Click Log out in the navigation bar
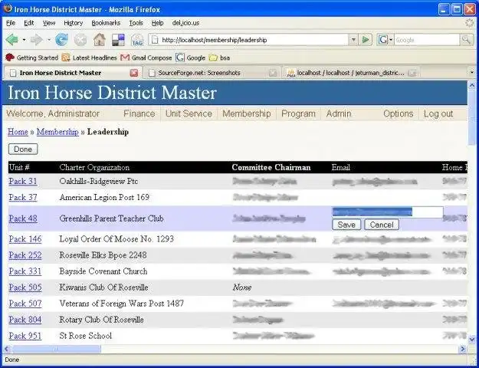 pyautogui.click(x=438, y=113)
